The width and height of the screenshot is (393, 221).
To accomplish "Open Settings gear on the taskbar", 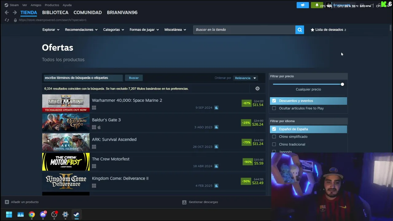I will click(65, 215).
